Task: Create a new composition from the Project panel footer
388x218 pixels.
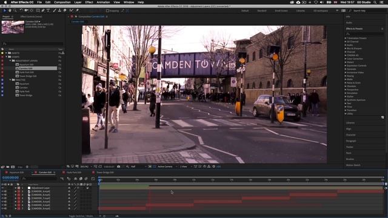Action: (13, 167)
